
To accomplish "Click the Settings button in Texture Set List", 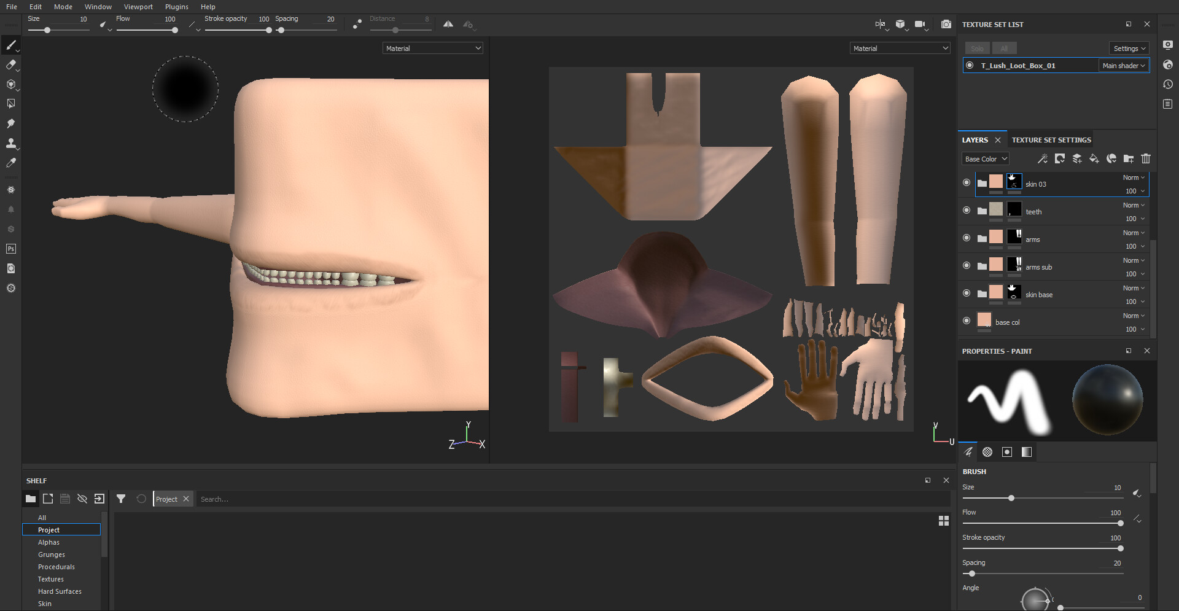I will pyautogui.click(x=1128, y=48).
